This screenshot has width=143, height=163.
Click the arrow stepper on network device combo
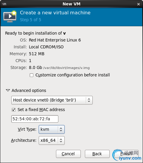point(89,100)
